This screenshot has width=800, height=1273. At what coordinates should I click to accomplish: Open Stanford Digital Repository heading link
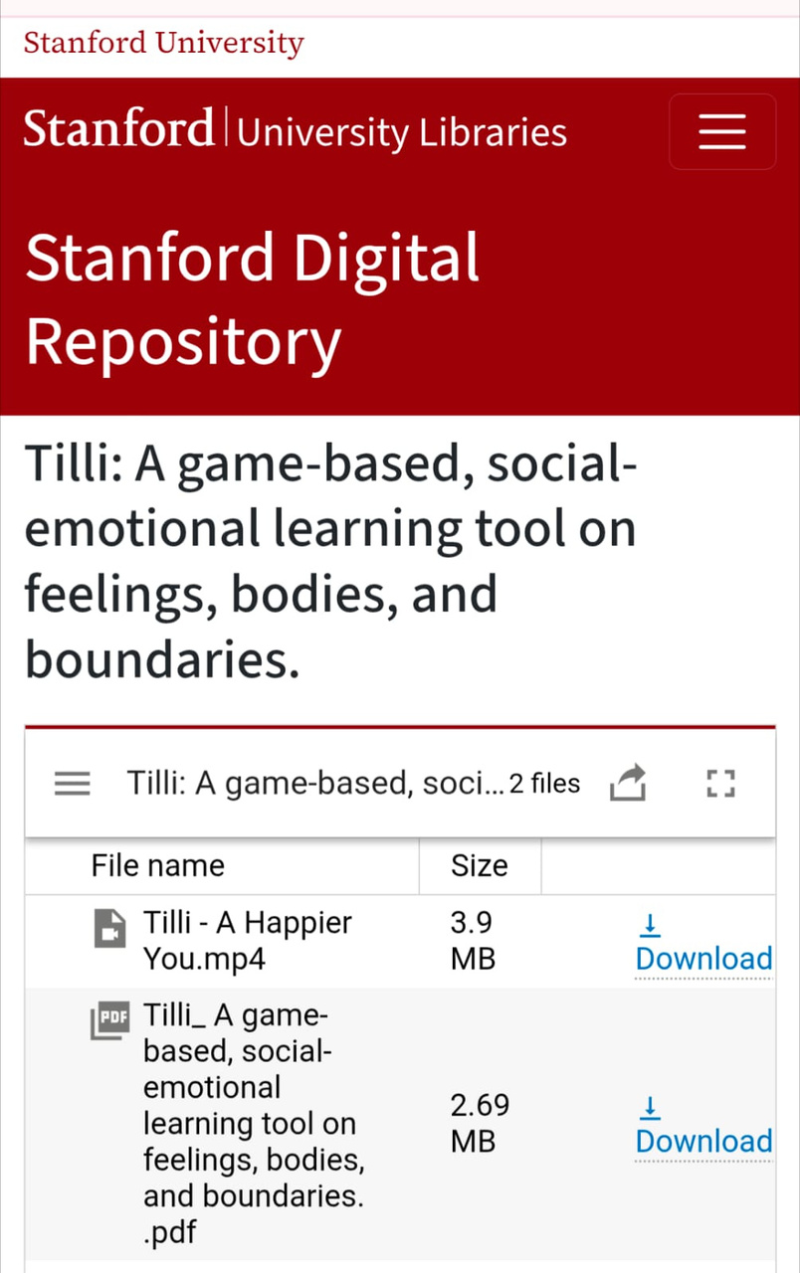(252, 299)
